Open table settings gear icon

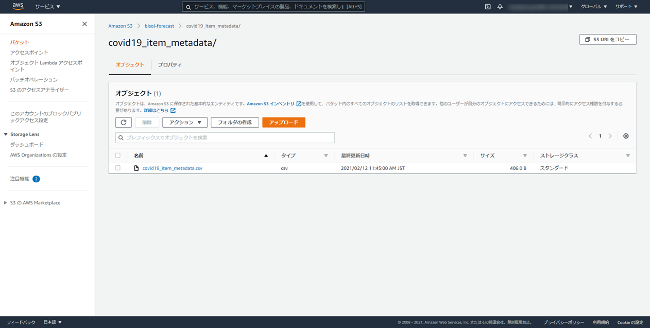click(x=626, y=136)
